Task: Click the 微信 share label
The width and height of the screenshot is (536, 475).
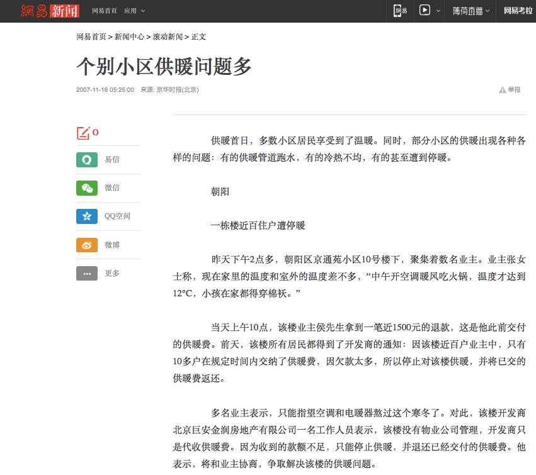Action: pos(112,188)
